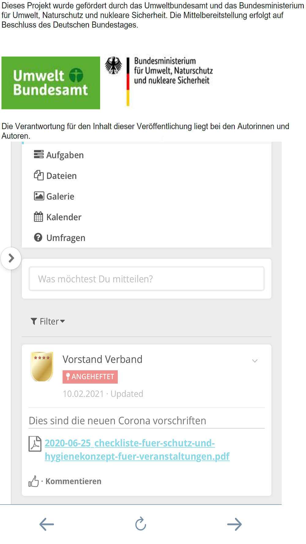Reload the page with the refresh icon
306x544 pixels.
pyautogui.click(x=141, y=524)
